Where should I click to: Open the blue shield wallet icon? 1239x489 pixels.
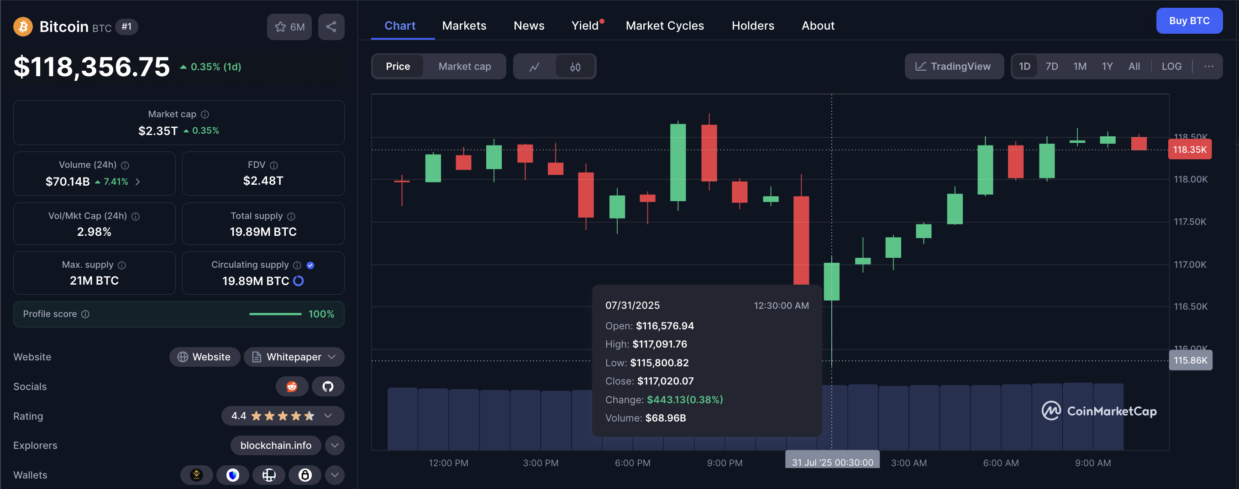click(233, 475)
